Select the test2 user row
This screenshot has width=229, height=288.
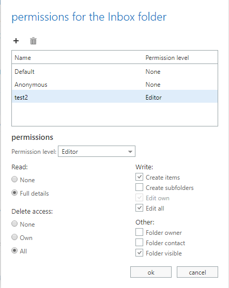(115, 98)
